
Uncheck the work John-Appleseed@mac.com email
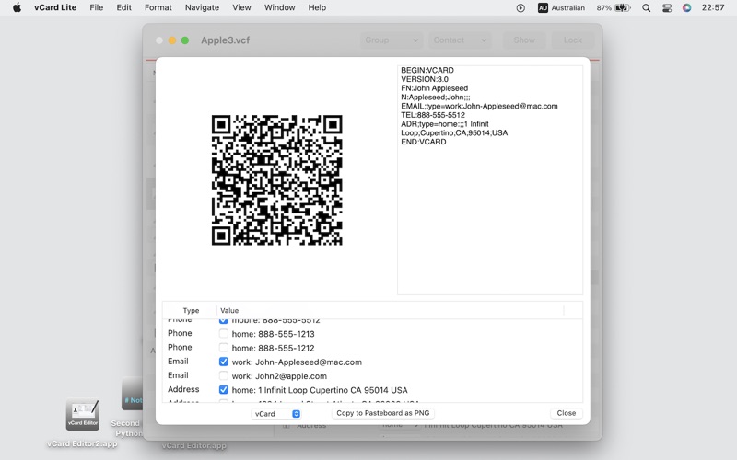coord(223,362)
